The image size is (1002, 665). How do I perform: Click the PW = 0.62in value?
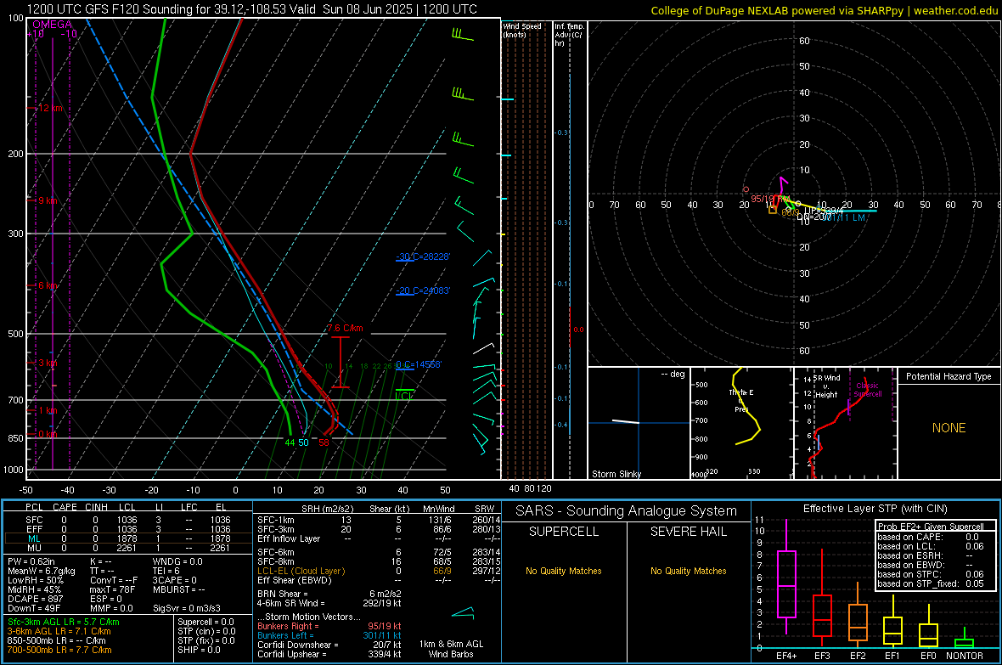coord(33,561)
